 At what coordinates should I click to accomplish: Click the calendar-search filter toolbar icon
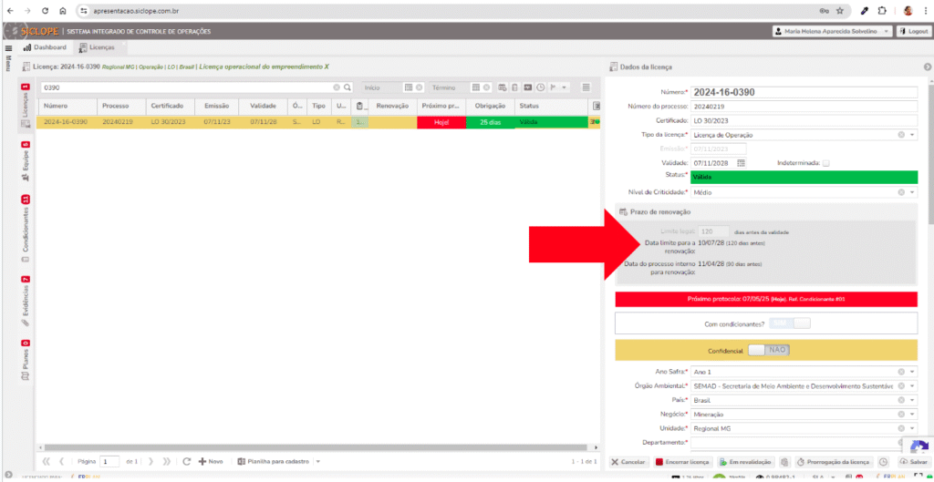[503, 87]
